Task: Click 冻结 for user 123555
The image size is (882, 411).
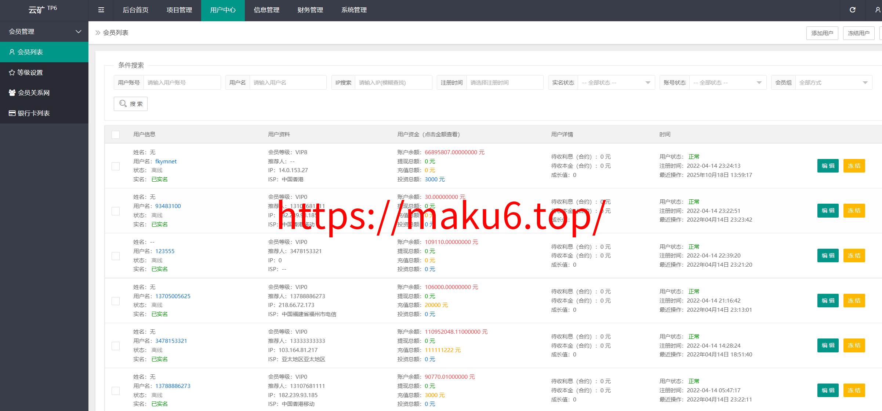Action: pos(854,256)
